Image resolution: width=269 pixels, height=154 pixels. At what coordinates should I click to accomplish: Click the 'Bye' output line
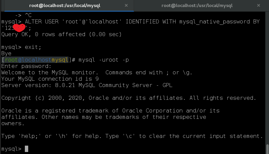(x=6, y=53)
